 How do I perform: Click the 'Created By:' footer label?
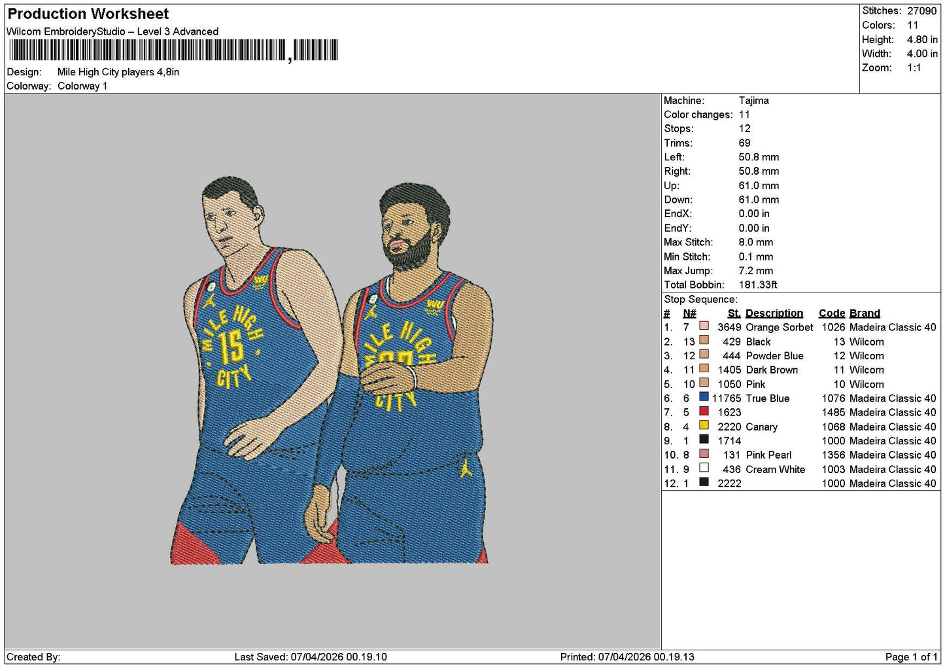(x=33, y=657)
